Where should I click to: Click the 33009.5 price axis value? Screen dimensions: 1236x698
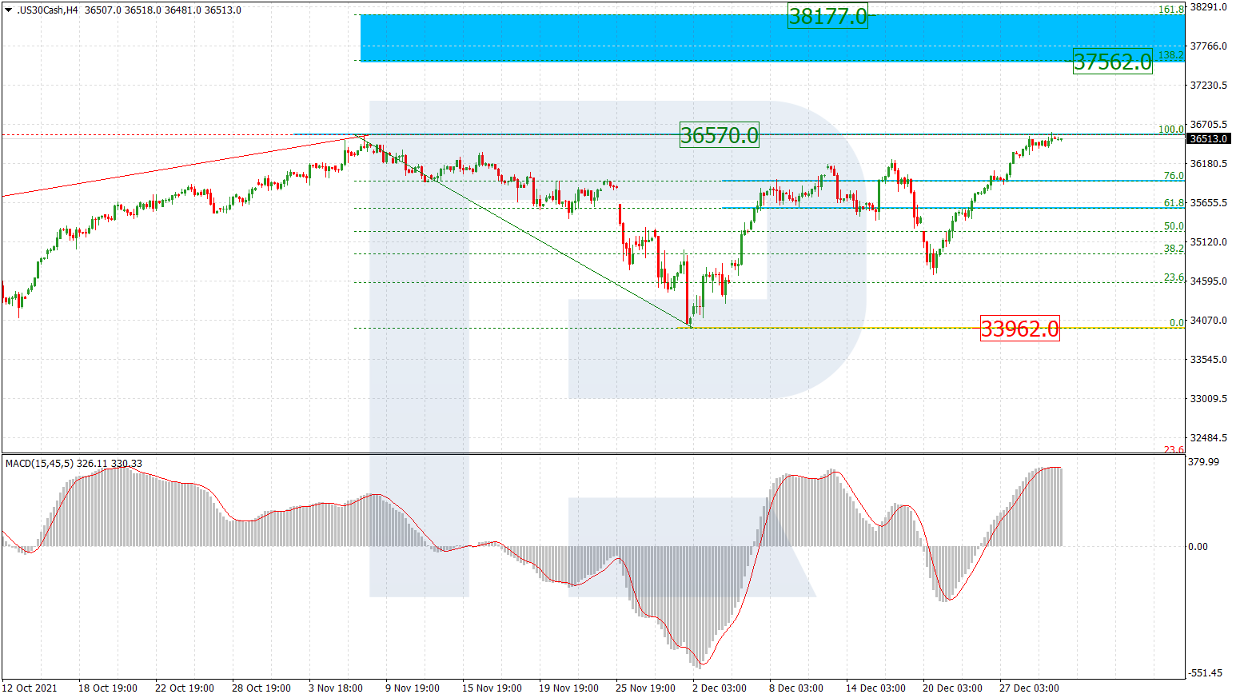(1208, 399)
